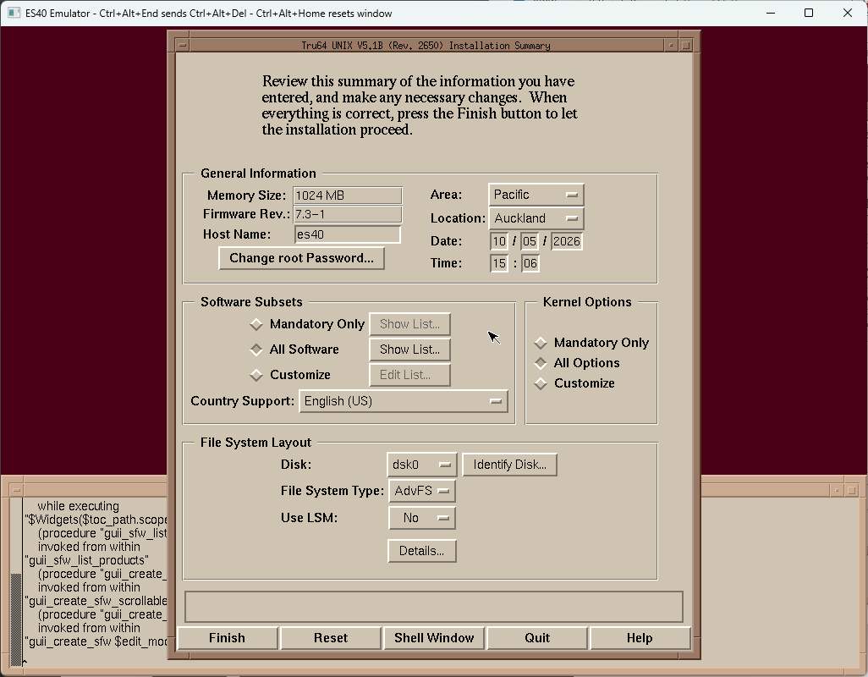
Task: Click the Installation Summary title bar
Action: pos(426,46)
